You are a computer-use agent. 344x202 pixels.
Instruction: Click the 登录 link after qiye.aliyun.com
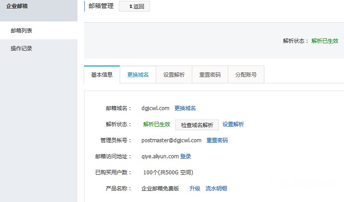(x=186, y=156)
